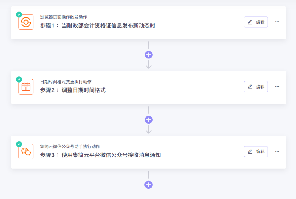Add a step after step 1 with plus icon

click(x=149, y=55)
